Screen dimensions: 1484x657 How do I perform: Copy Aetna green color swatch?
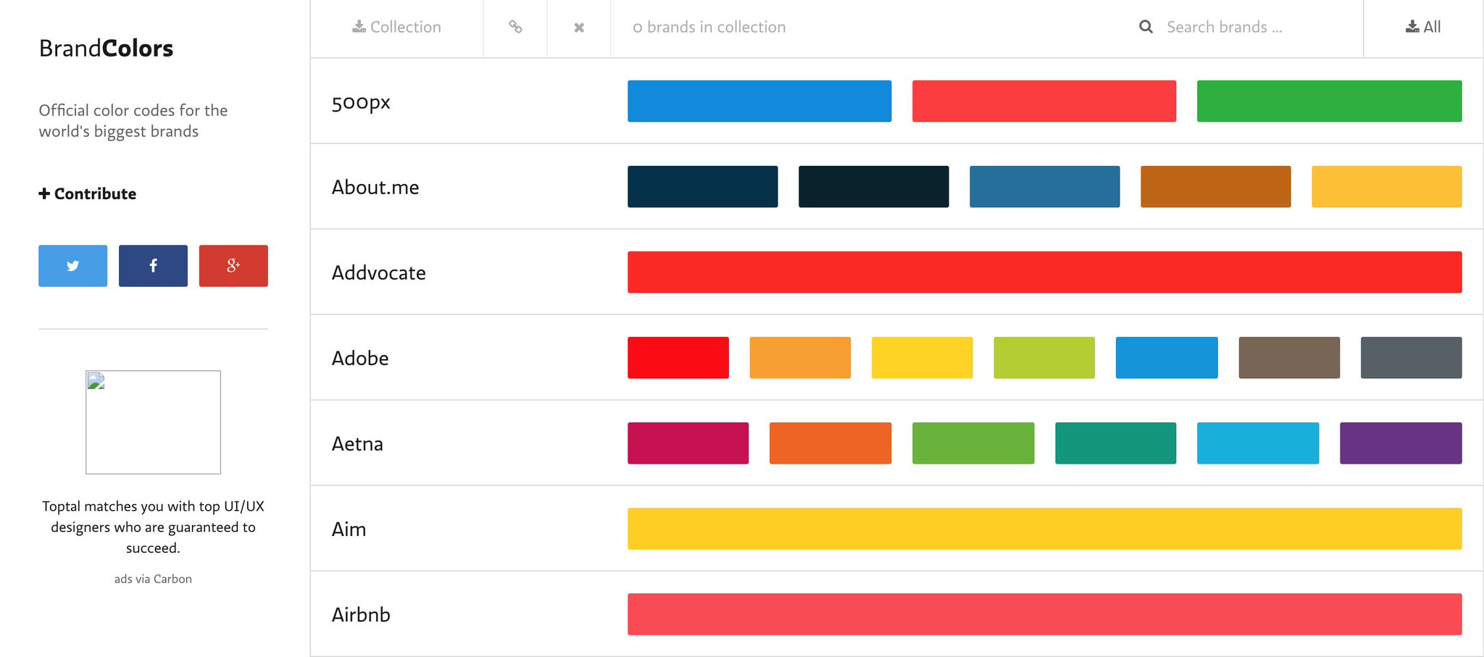pyautogui.click(x=973, y=443)
